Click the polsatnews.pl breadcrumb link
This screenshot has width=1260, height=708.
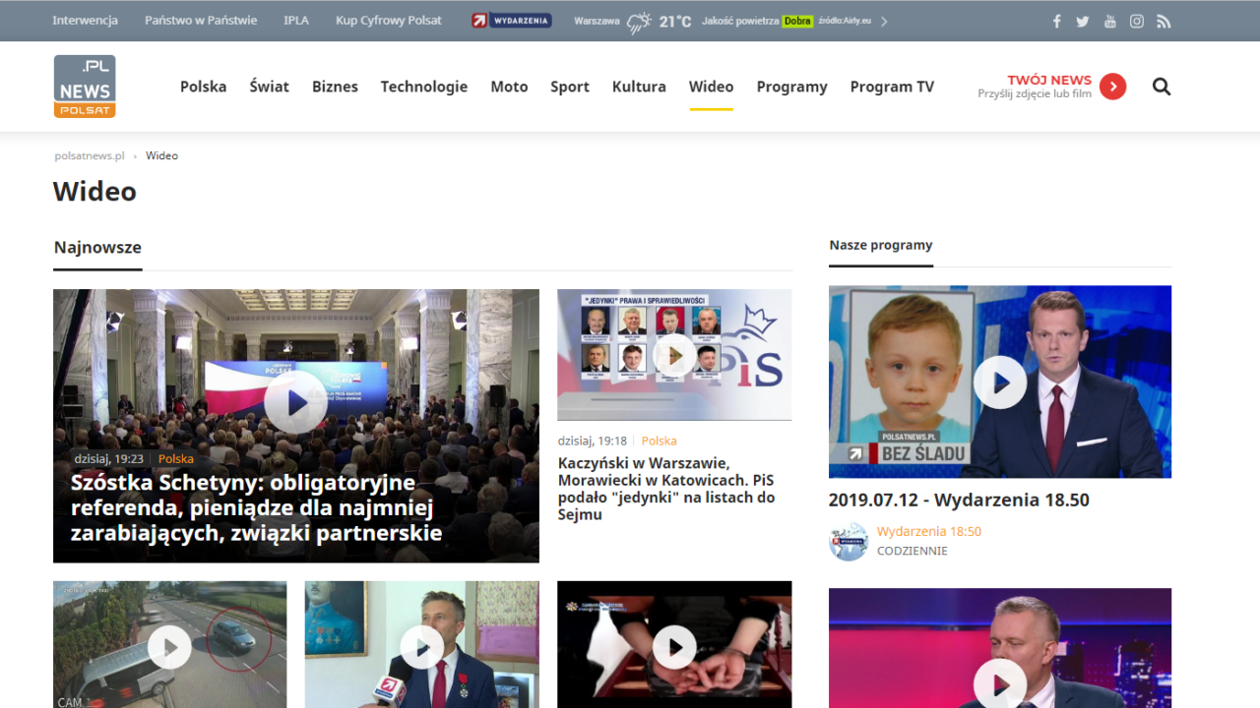point(90,155)
